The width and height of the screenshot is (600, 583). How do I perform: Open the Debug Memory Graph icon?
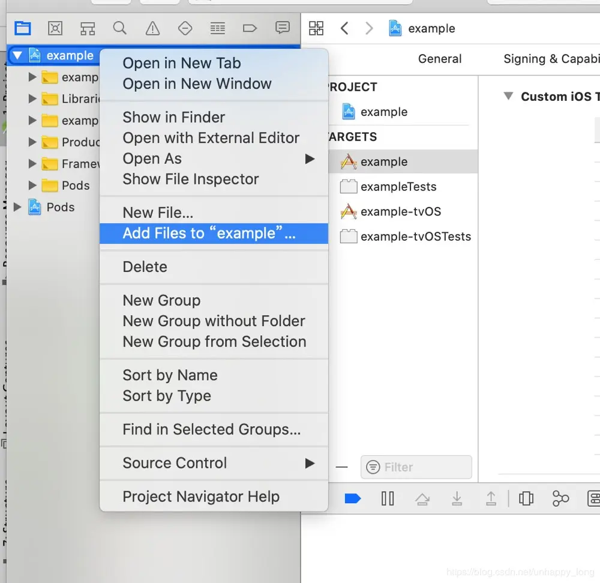point(560,498)
